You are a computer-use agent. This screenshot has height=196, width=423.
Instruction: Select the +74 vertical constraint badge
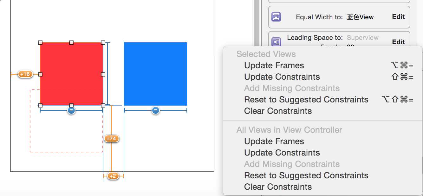point(111,138)
